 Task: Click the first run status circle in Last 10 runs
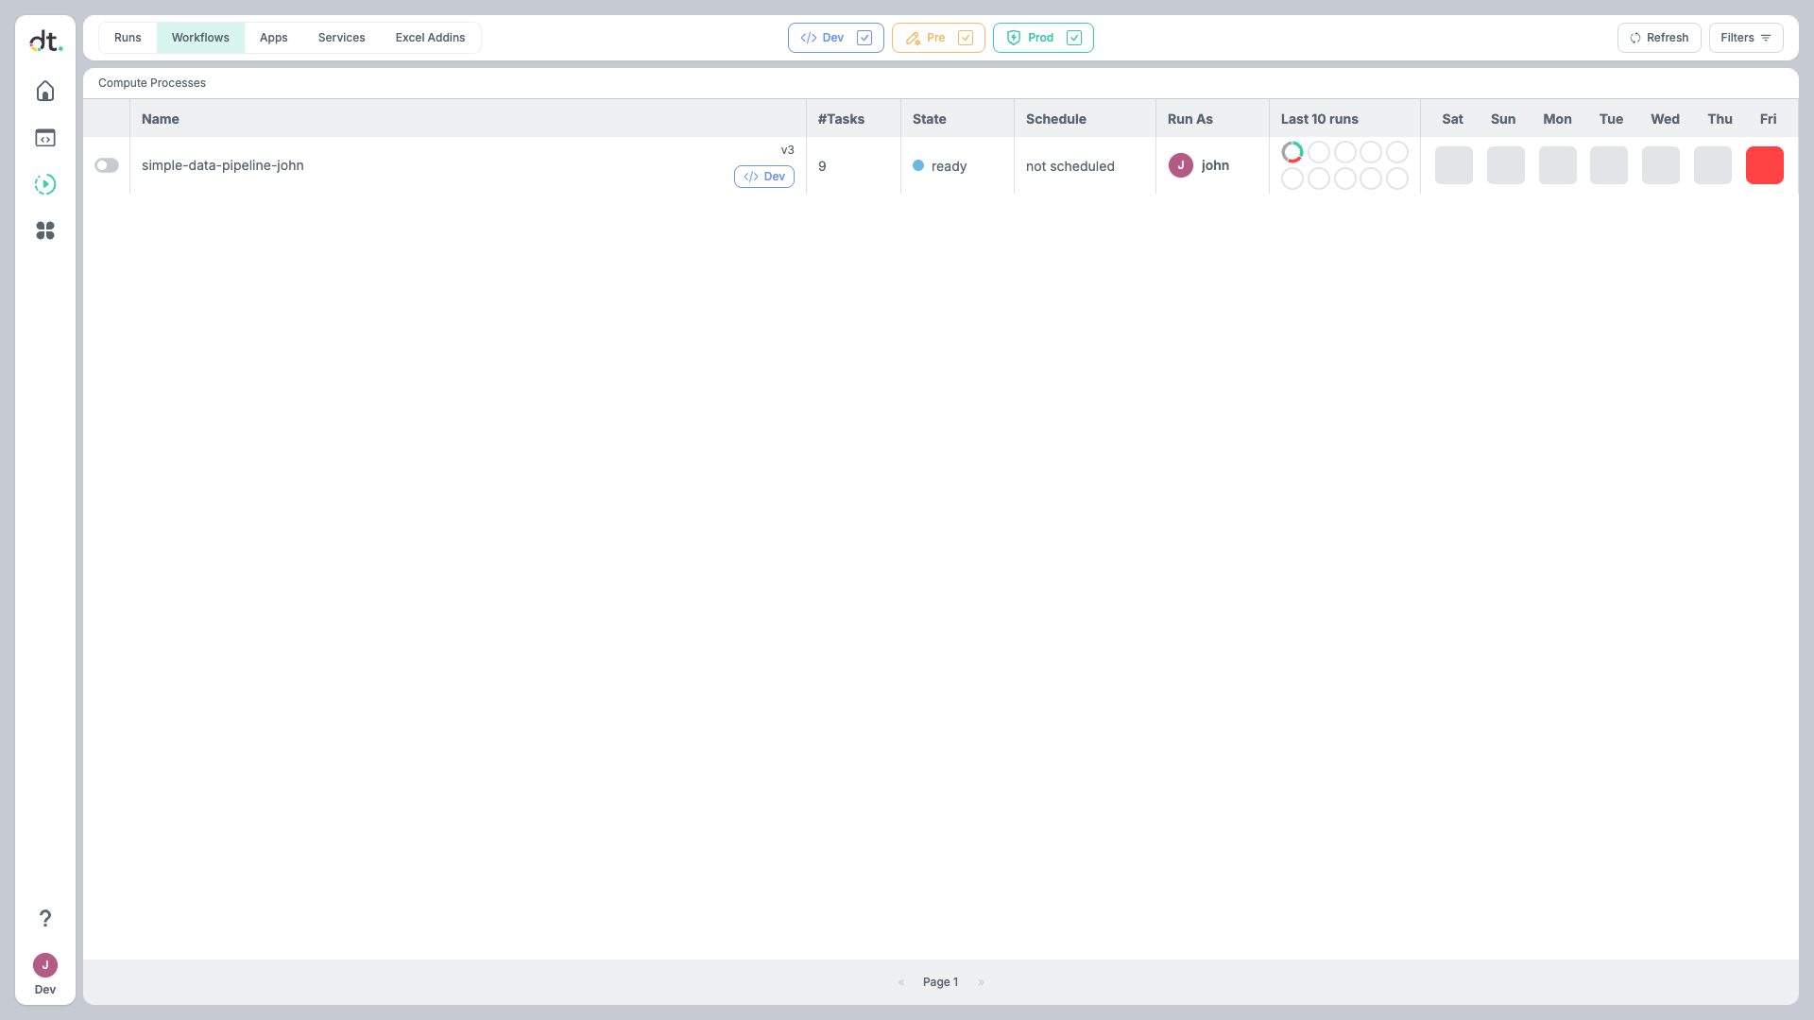(x=1292, y=151)
